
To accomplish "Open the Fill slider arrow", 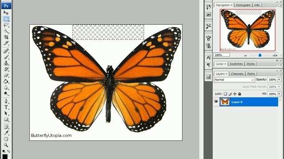I will coord(279,94).
